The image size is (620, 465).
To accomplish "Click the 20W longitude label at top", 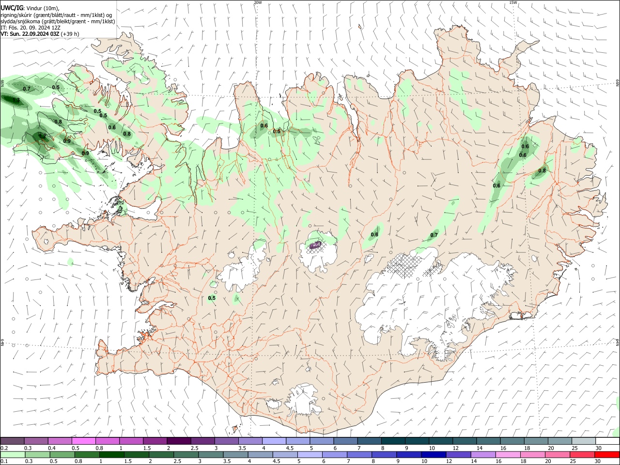I will [258, 2].
